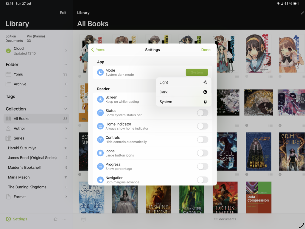This screenshot has width=305, height=229.
Task: Click the sun icon beside Light
Action: 205,82
